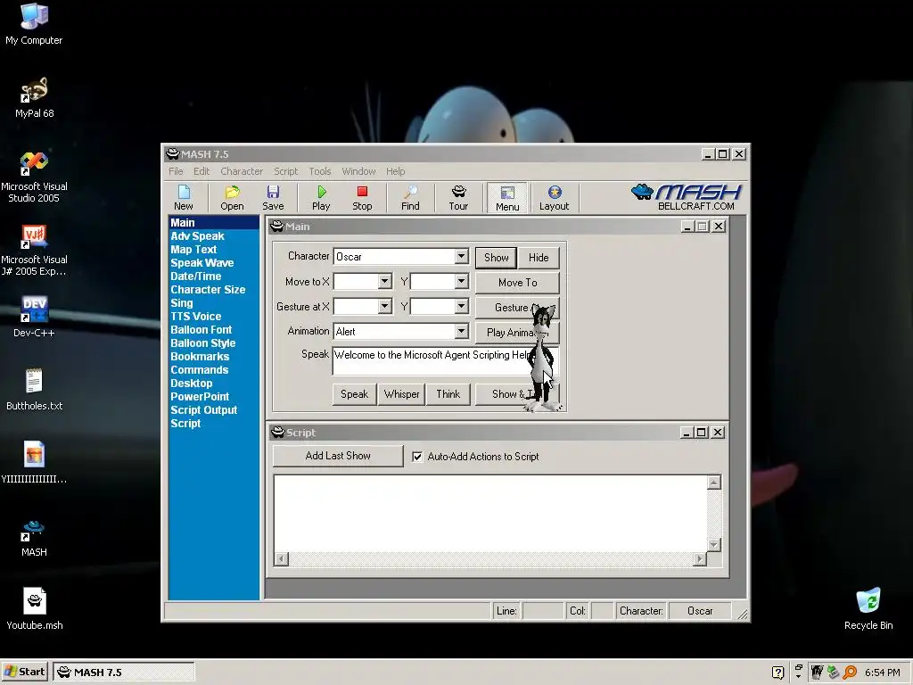Open the File menu
This screenshot has height=685, width=913.
(176, 171)
